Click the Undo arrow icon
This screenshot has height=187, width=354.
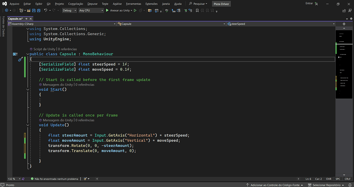45,11
